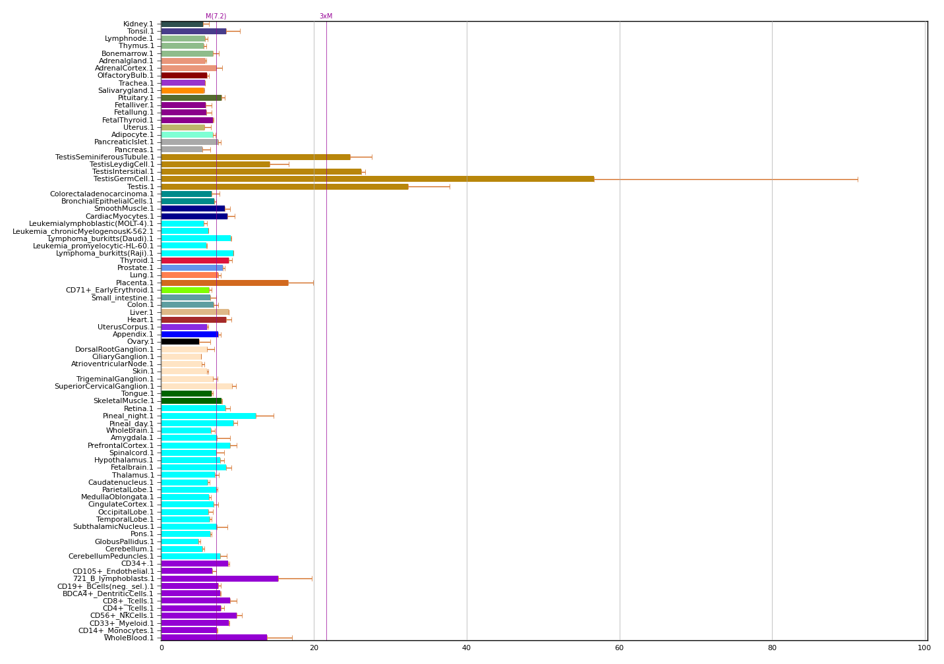Click the Kidney.1 axis label
The width and height of the screenshot is (944, 664).
point(138,24)
